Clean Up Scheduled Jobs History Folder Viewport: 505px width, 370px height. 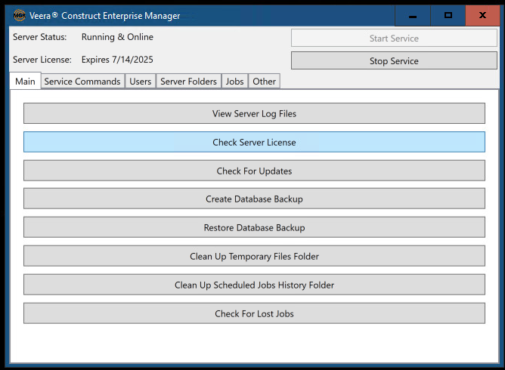[254, 285]
